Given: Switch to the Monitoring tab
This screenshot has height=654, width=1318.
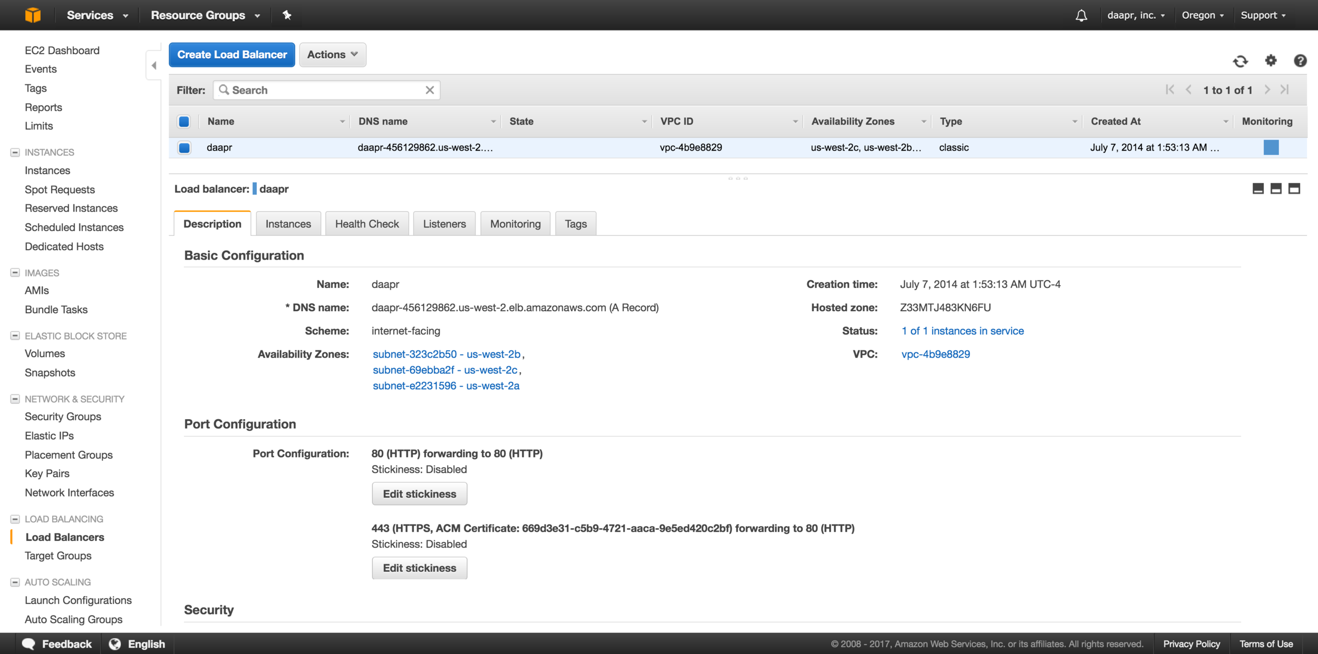Looking at the screenshot, I should click(x=516, y=224).
